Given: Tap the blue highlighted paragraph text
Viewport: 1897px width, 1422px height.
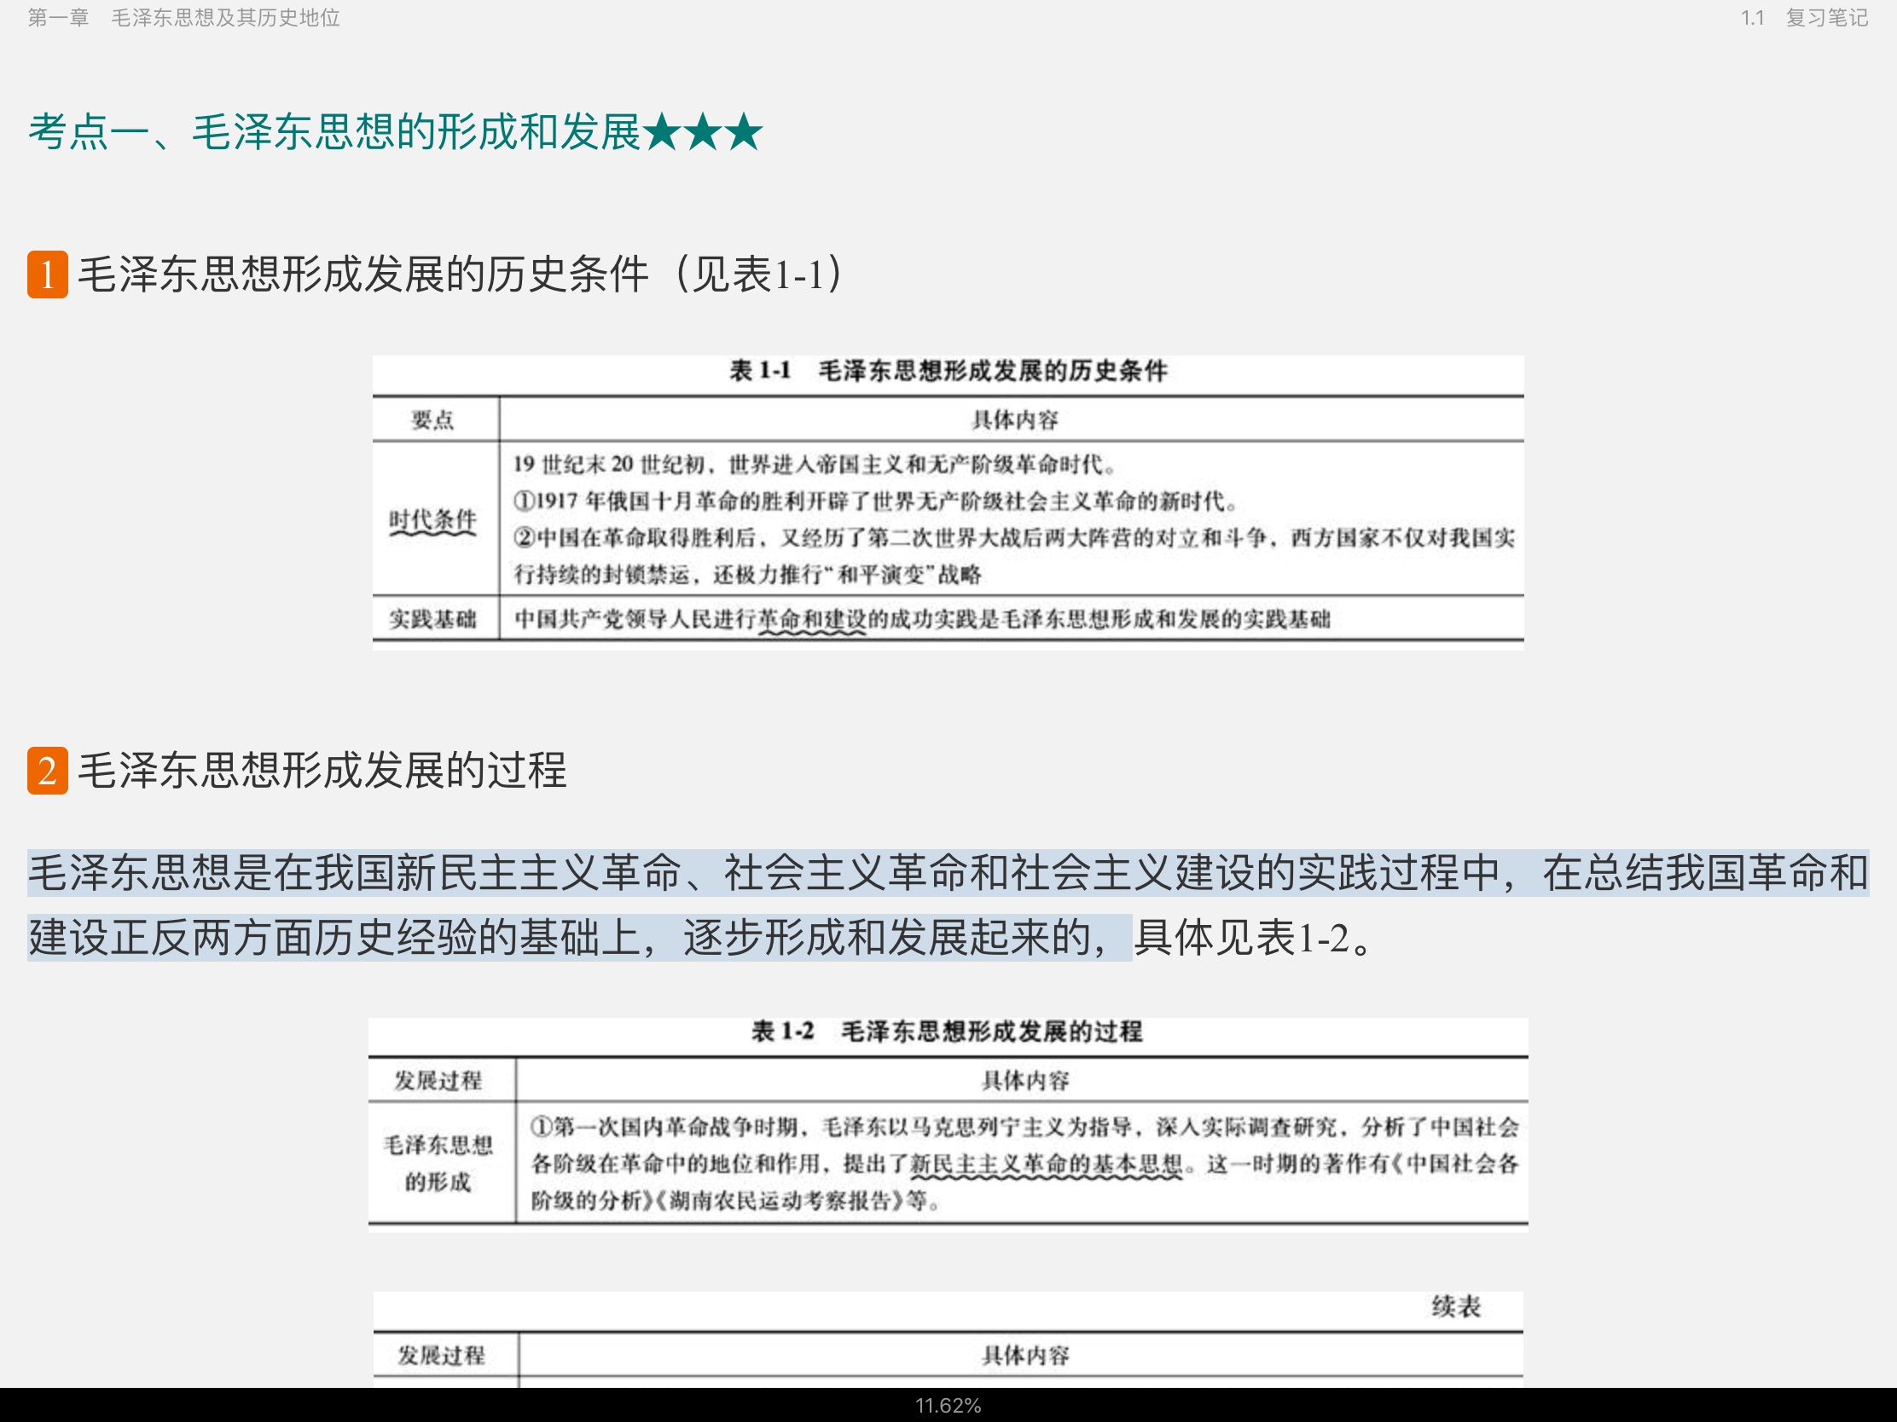Looking at the screenshot, I should pyautogui.click(x=857, y=873).
